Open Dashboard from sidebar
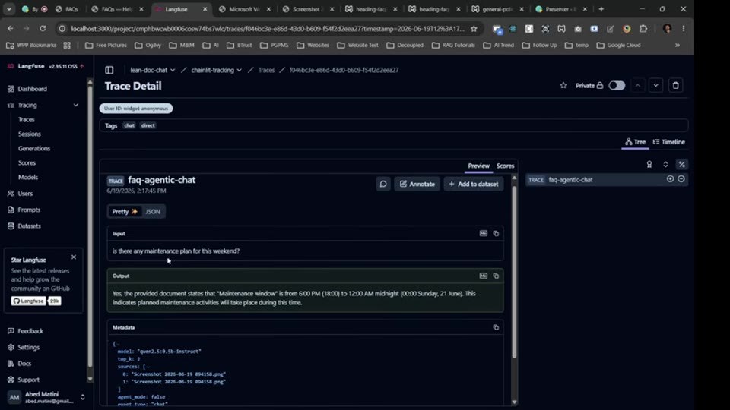The width and height of the screenshot is (730, 410). (x=32, y=89)
